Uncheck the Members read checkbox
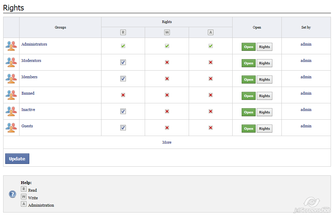 123,79
